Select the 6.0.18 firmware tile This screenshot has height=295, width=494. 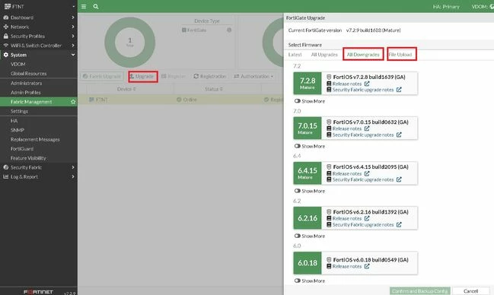point(308,263)
